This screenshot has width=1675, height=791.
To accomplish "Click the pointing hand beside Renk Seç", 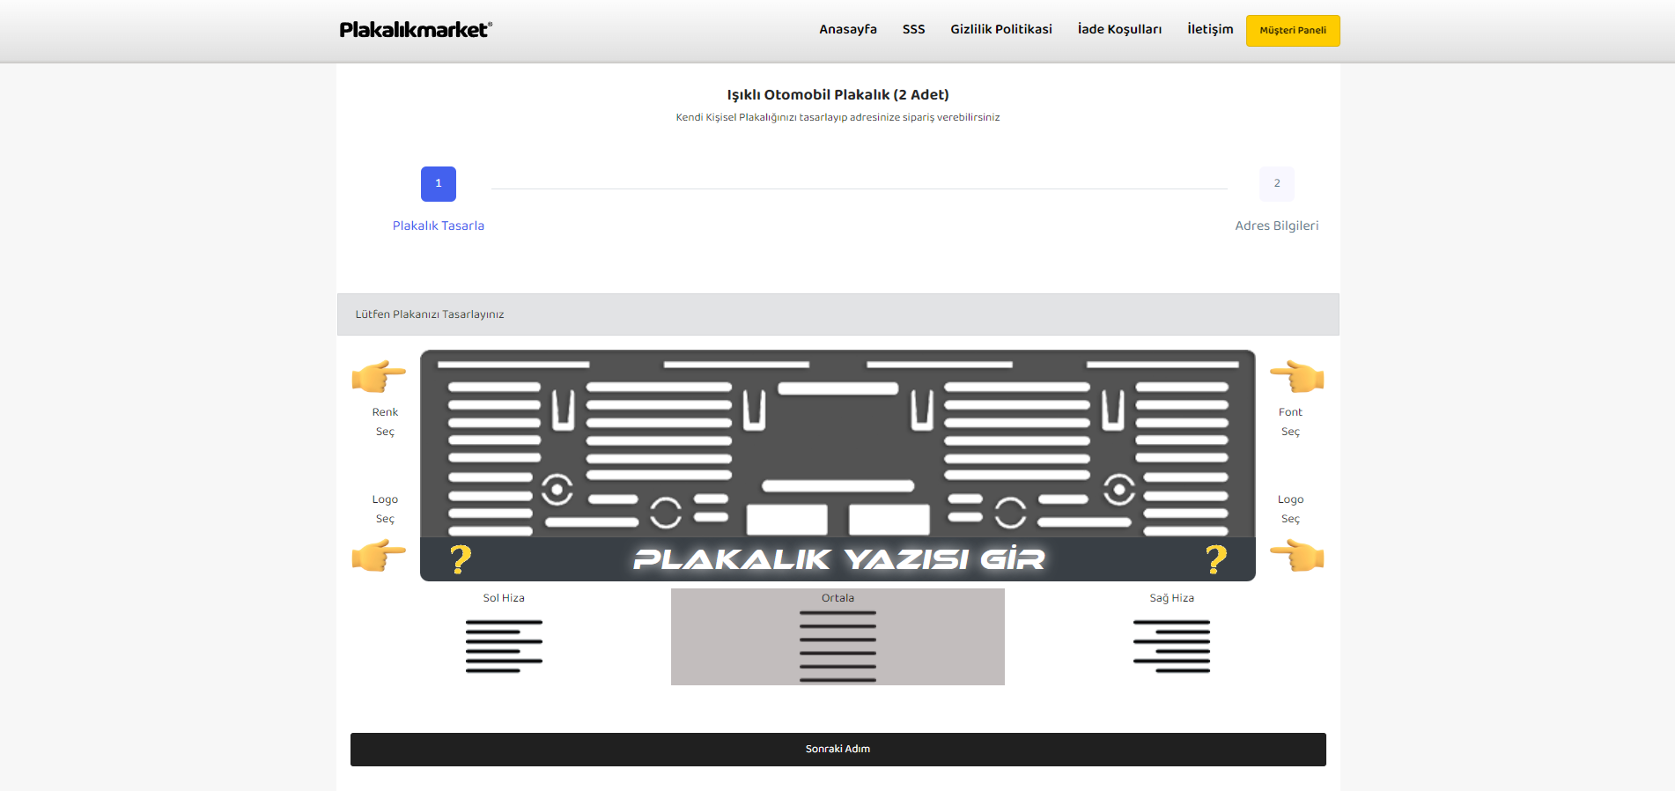I will pyautogui.click(x=379, y=376).
